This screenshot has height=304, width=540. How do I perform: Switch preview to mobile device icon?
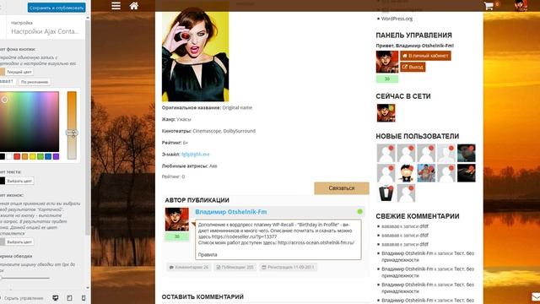[x=84, y=298]
